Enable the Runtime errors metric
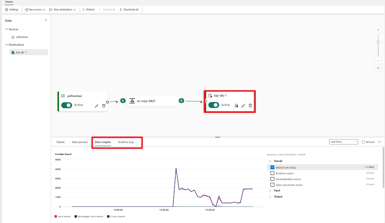385x223 pixels. click(x=272, y=173)
